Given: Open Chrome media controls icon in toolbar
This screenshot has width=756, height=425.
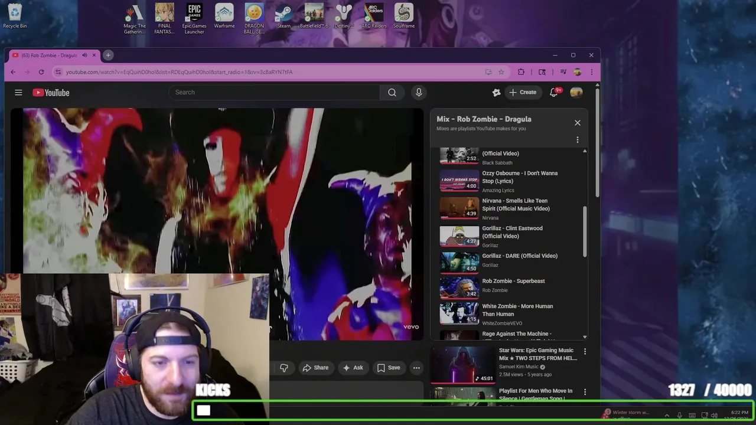Looking at the screenshot, I should pyautogui.click(x=563, y=72).
